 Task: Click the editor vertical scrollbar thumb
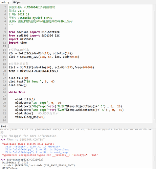point(154,65)
